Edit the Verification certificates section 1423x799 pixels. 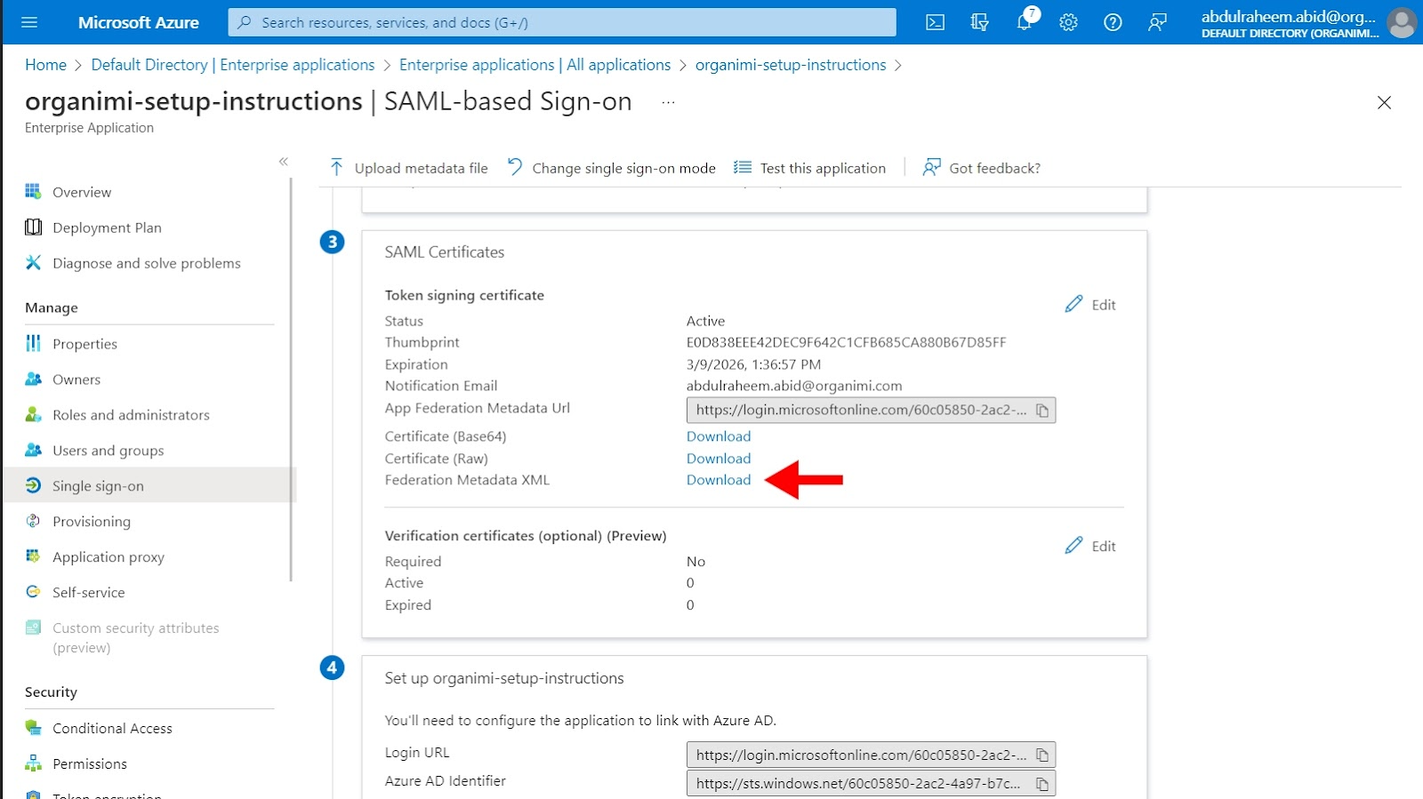pyautogui.click(x=1090, y=546)
